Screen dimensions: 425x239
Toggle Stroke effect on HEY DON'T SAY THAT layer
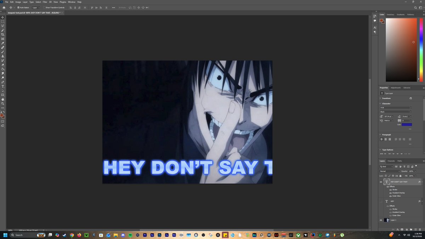coord(390,190)
